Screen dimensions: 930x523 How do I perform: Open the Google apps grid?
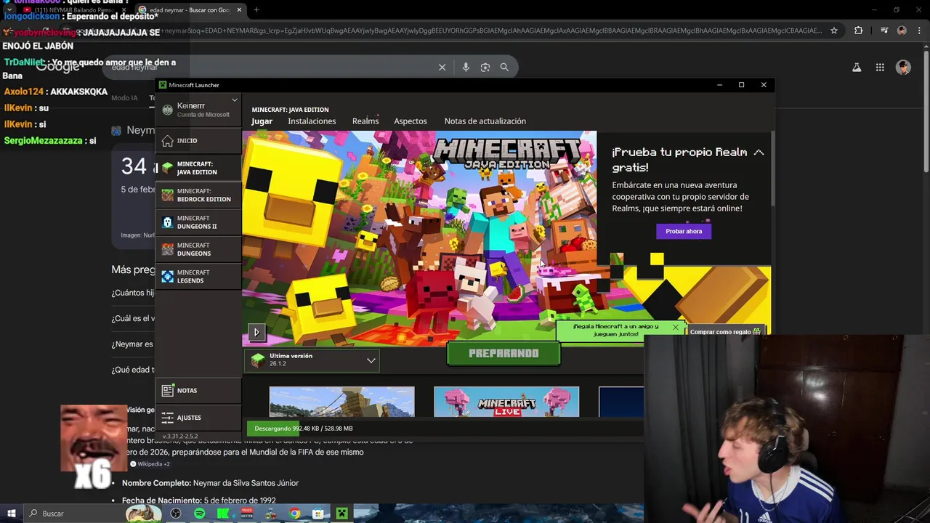point(880,68)
